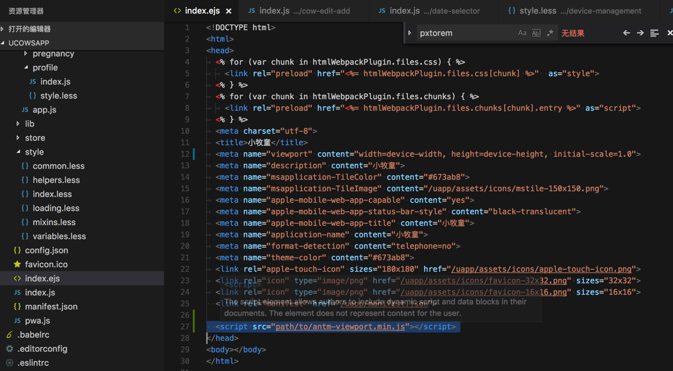Expand the lib folder
This screenshot has height=371, width=673.
tap(29, 123)
